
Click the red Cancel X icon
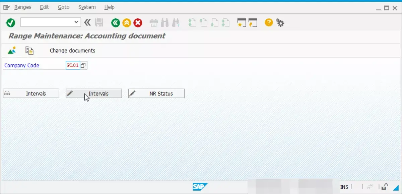(138, 23)
